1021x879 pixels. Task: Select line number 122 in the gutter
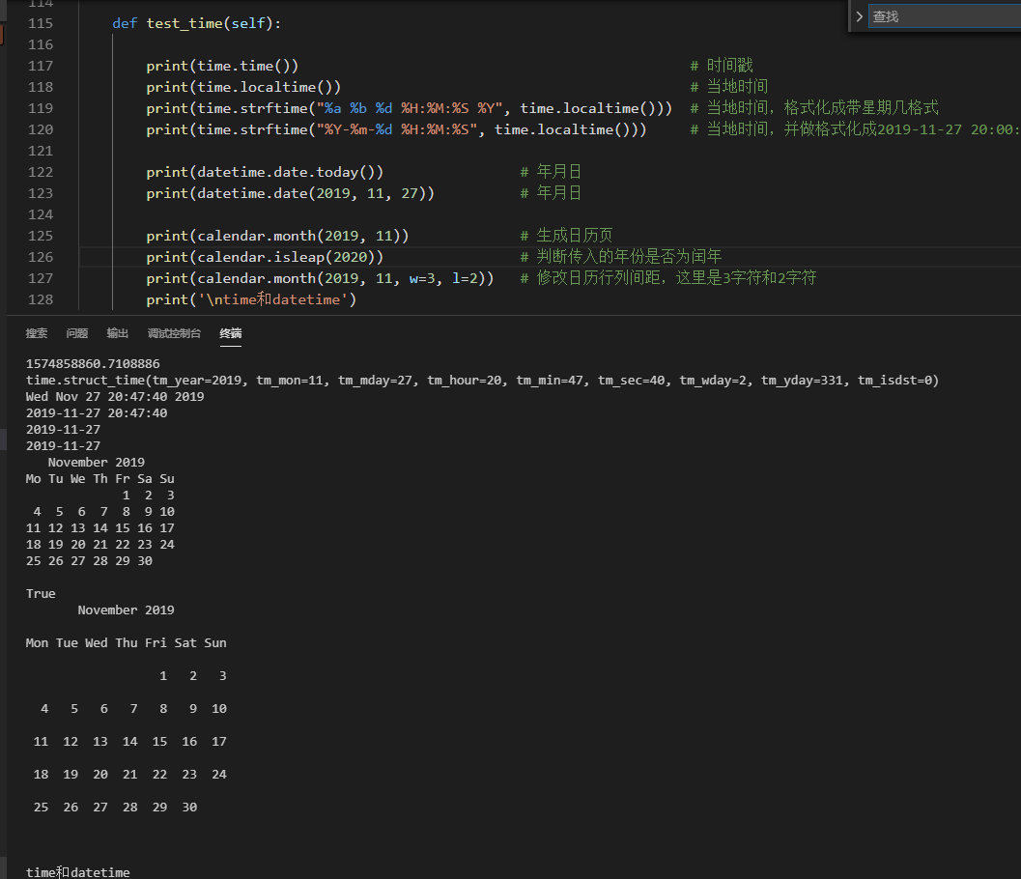point(42,172)
